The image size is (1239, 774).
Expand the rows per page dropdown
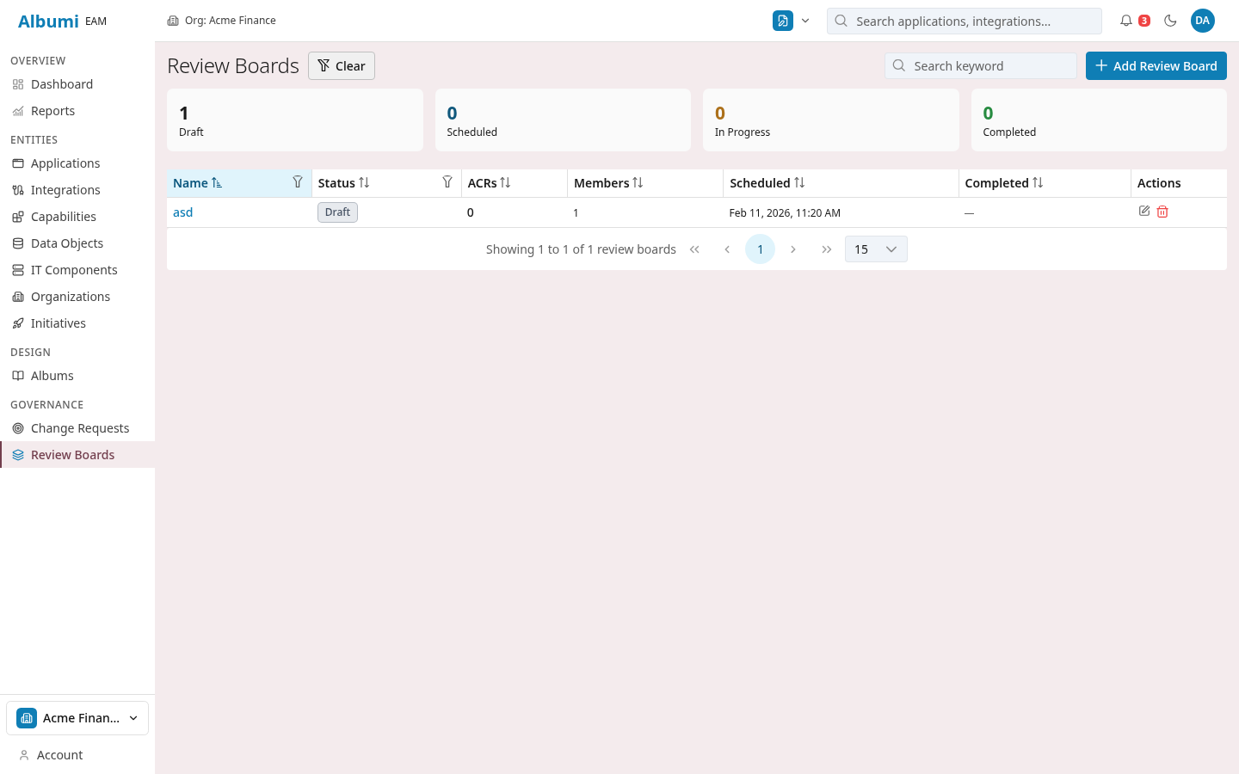876,249
